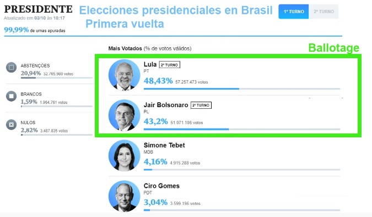The image size is (372, 217).
Task: Click the 99,99% de urnas apuradas text
Action: coord(35,30)
